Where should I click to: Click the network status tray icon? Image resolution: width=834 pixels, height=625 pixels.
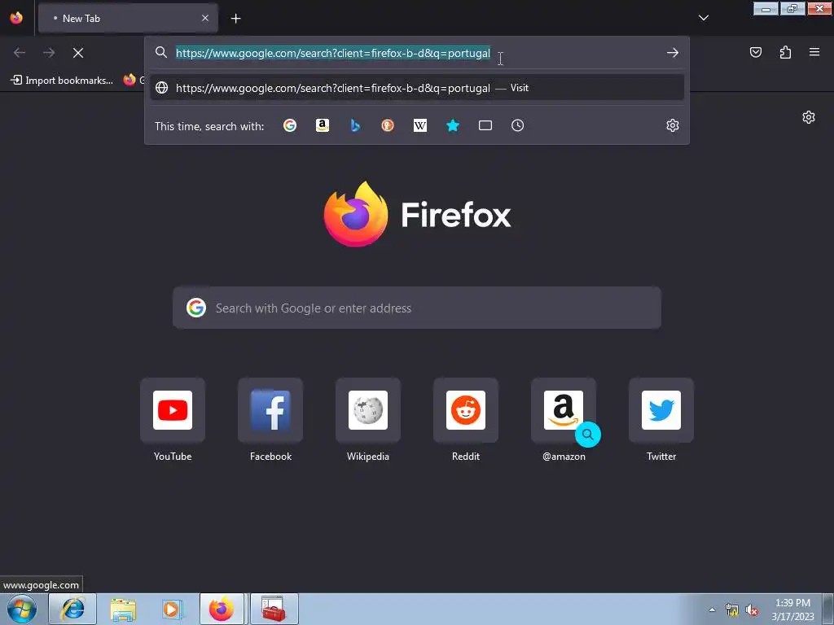[732, 610]
